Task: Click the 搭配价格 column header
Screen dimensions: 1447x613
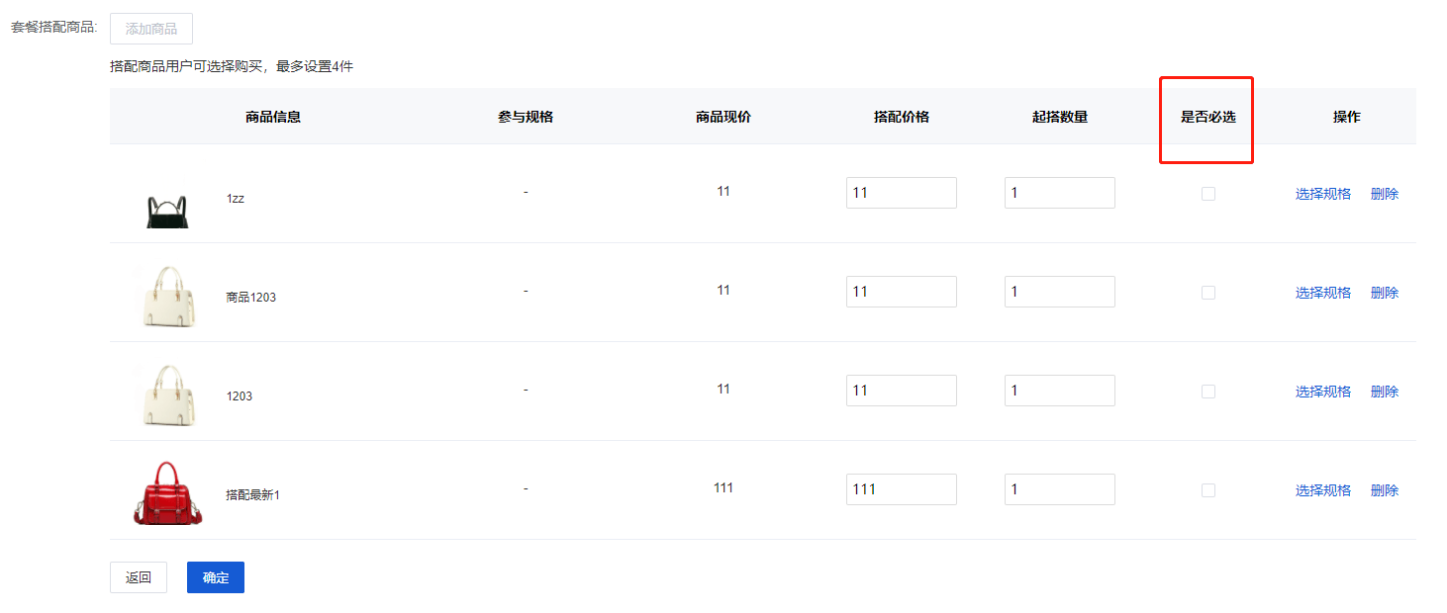Action: click(902, 117)
